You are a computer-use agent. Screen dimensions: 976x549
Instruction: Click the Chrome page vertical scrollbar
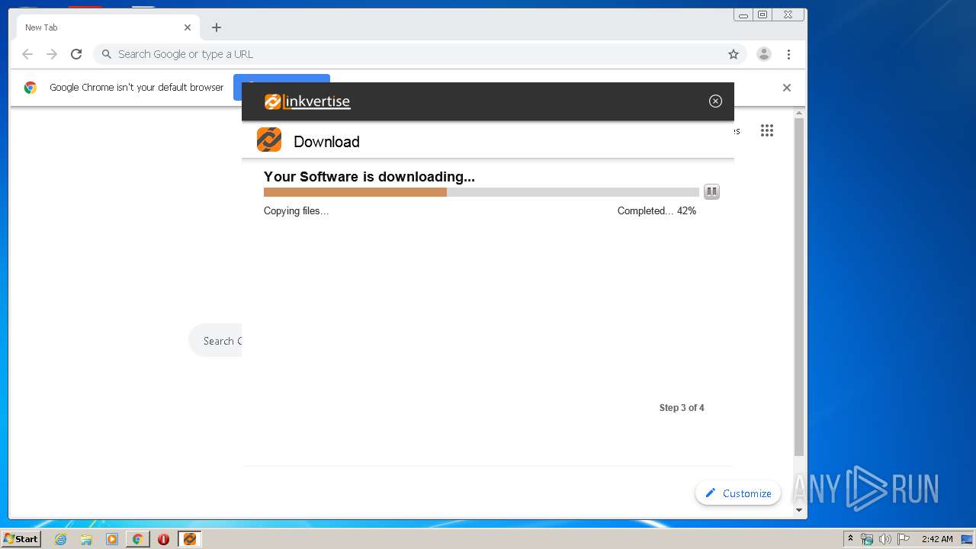pyautogui.click(x=799, y=288)
